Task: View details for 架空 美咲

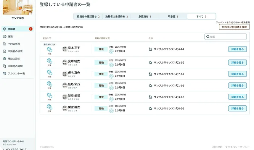Action: (238, 97)
